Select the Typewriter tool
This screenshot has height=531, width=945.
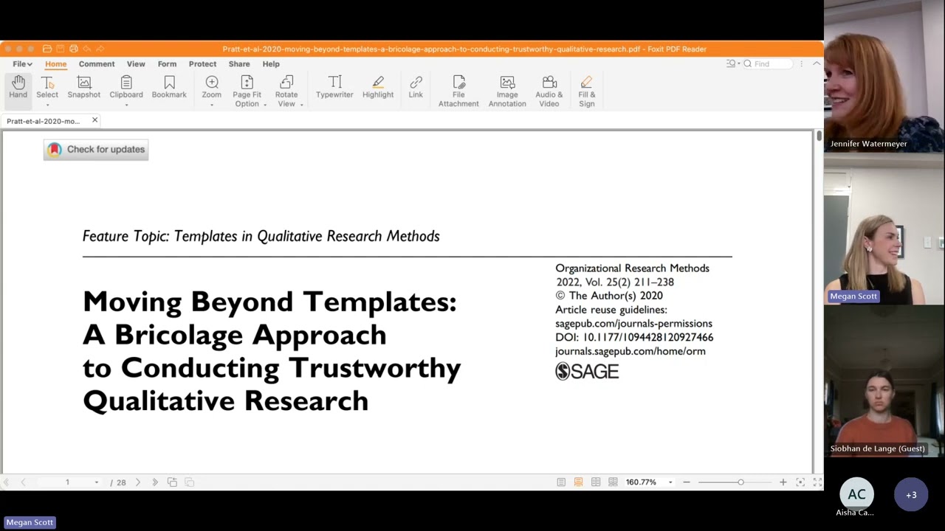click(x=334, y=87)
